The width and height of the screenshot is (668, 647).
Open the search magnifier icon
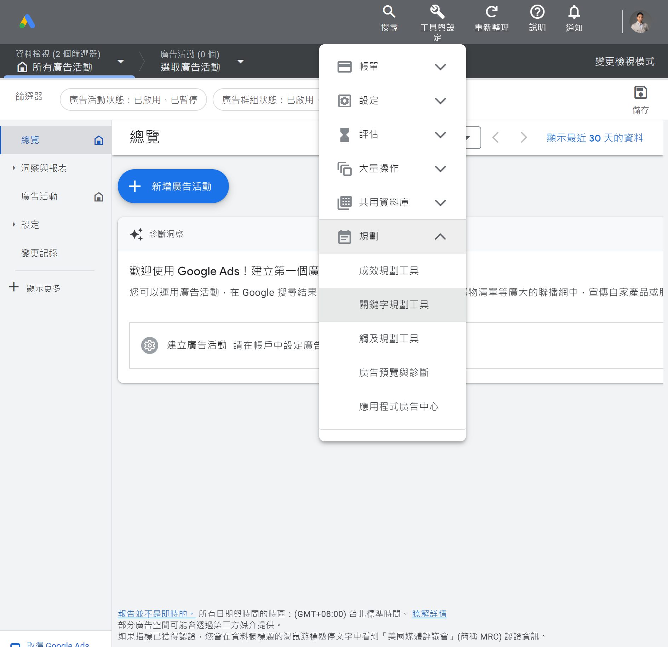(x=389, y=12)
